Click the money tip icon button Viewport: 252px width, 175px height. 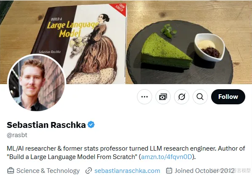163,97
